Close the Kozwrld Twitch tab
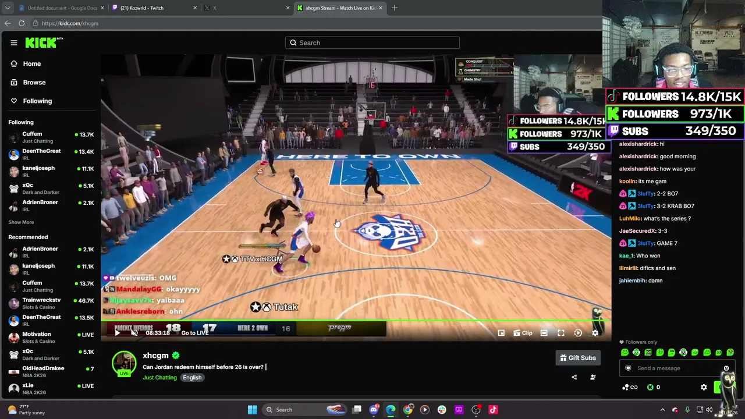Viewport: 745px width, 419px height. pos(195,8)
